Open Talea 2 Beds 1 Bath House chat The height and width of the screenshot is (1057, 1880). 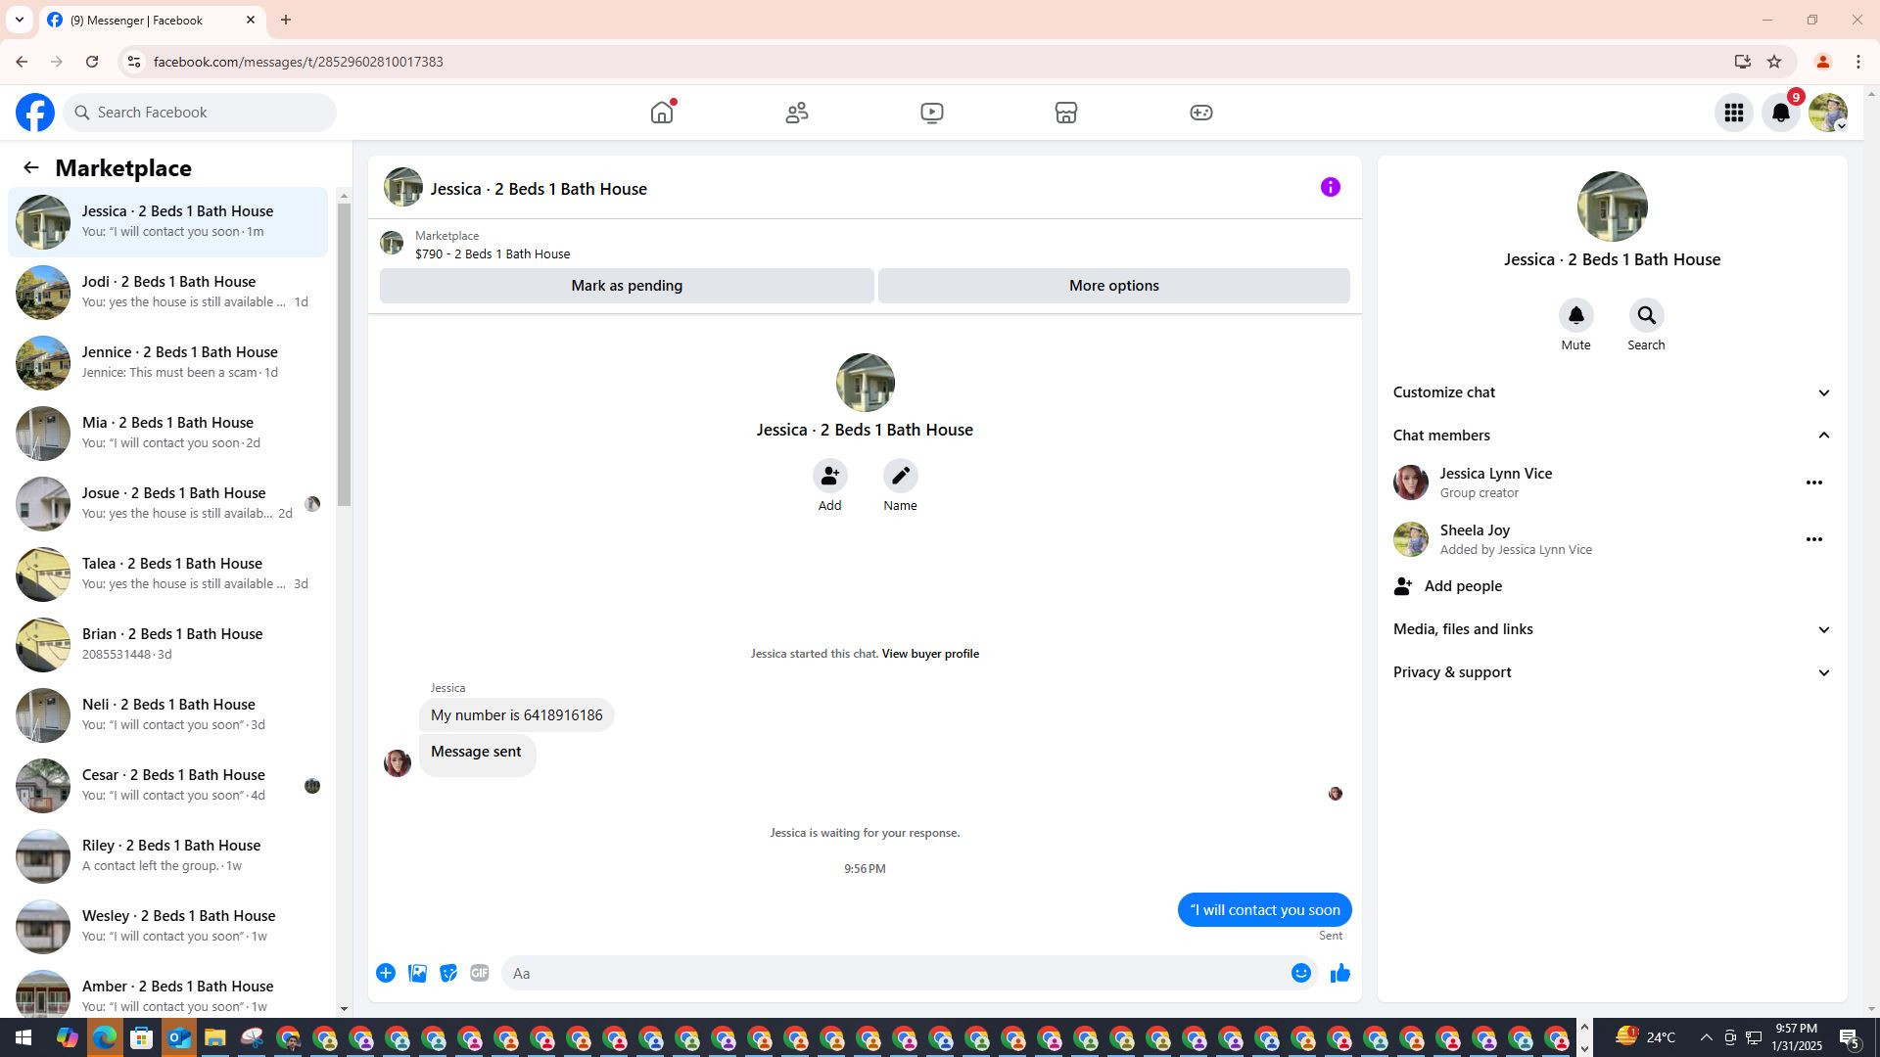(167, 574)
